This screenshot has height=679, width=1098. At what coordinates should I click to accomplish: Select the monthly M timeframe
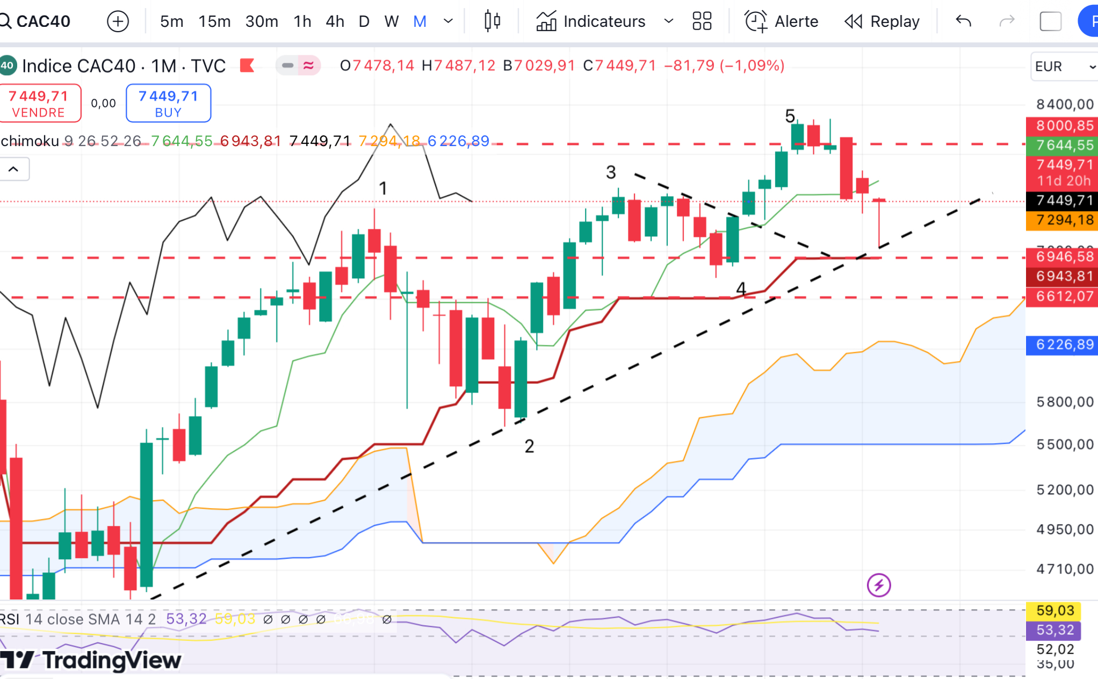tap(420, 21)
